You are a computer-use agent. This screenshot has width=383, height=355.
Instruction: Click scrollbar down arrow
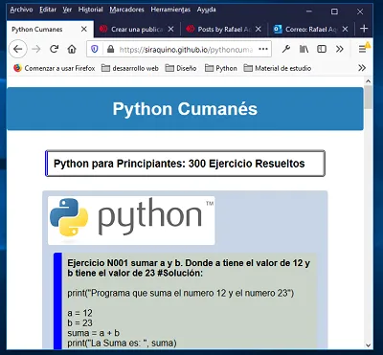[x=368, y=345]
